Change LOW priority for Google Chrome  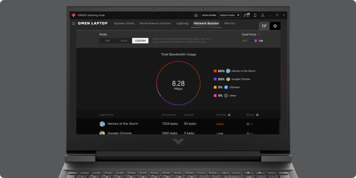click(220, 133)
